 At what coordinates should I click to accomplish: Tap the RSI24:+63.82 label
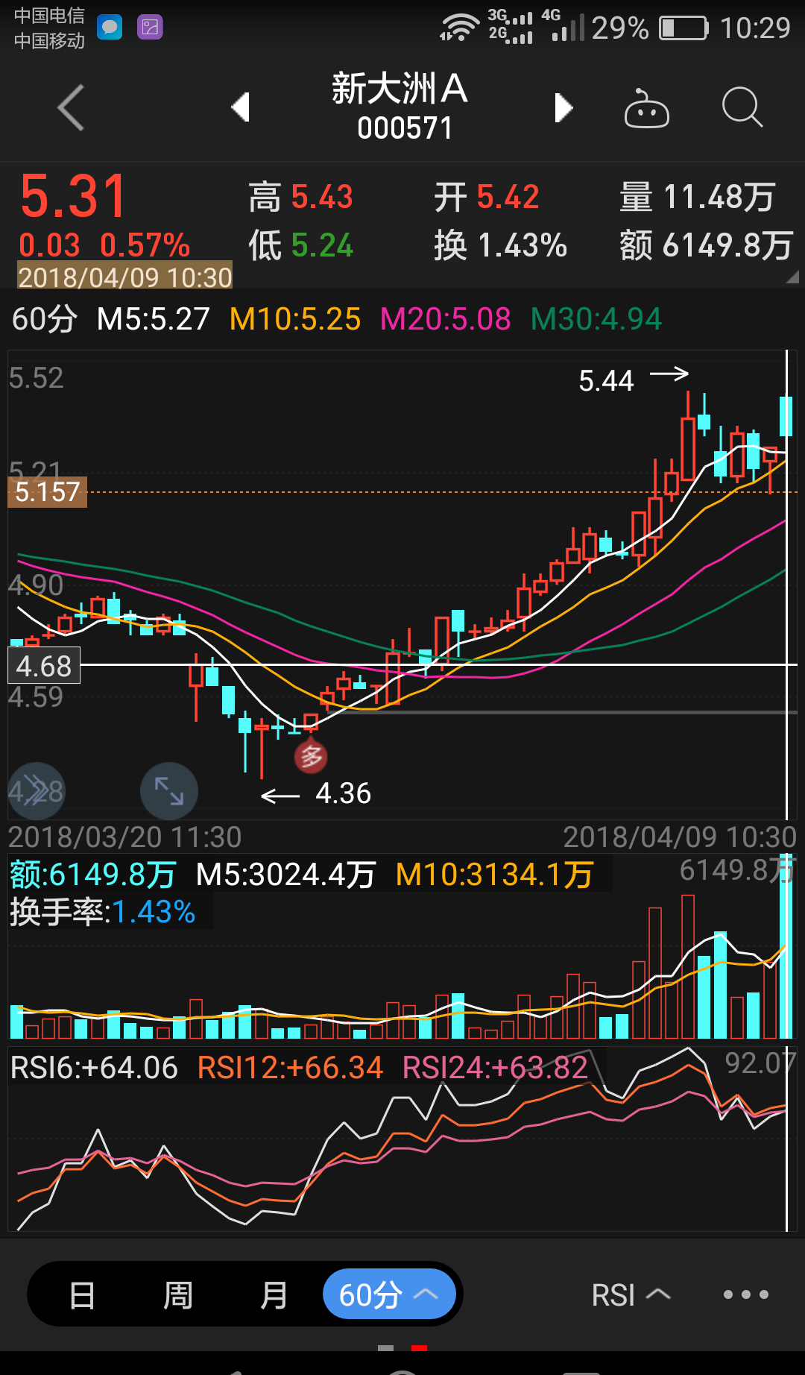(496, 1068)
